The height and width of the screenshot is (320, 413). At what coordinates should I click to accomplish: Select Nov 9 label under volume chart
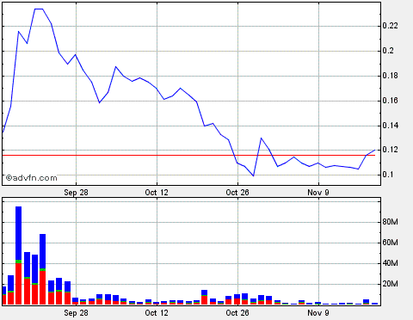pos(318,313)
